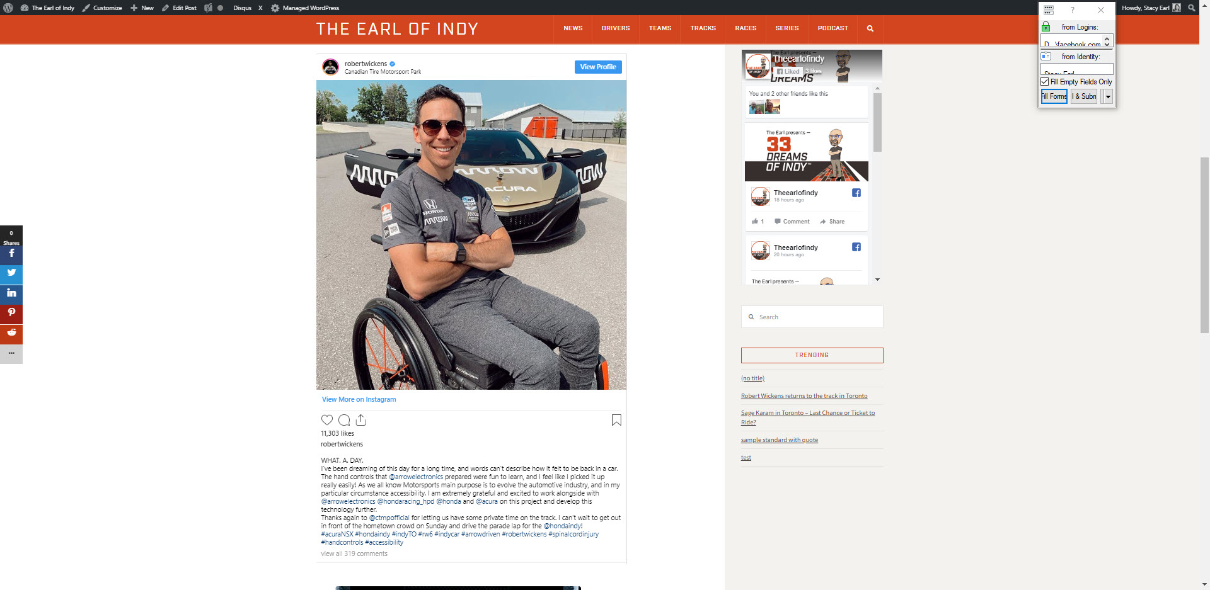The height and width of the screenshot is (590, 1210).
Task: Share post via Reddit sidebar icon
Action: (x=11, y=332)
